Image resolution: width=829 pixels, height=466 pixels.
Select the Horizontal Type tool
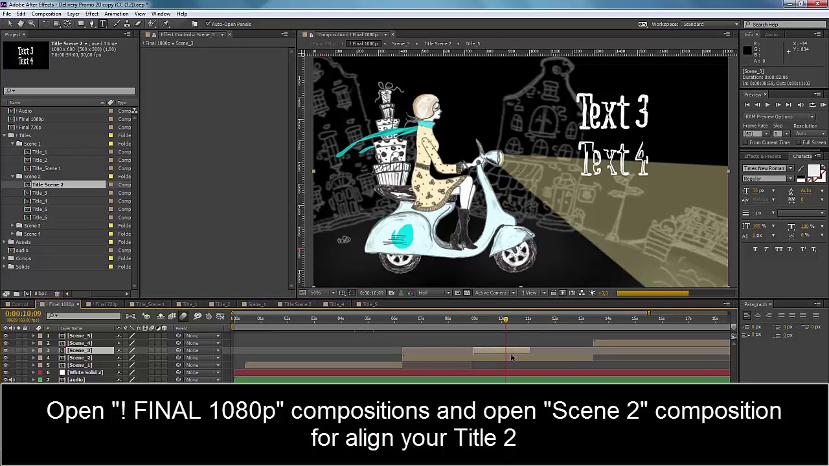click(102, 24)
